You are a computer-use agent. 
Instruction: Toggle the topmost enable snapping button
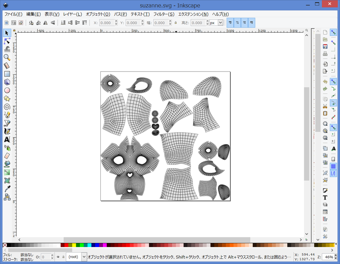pyautogui.click(x=333, y=33)
